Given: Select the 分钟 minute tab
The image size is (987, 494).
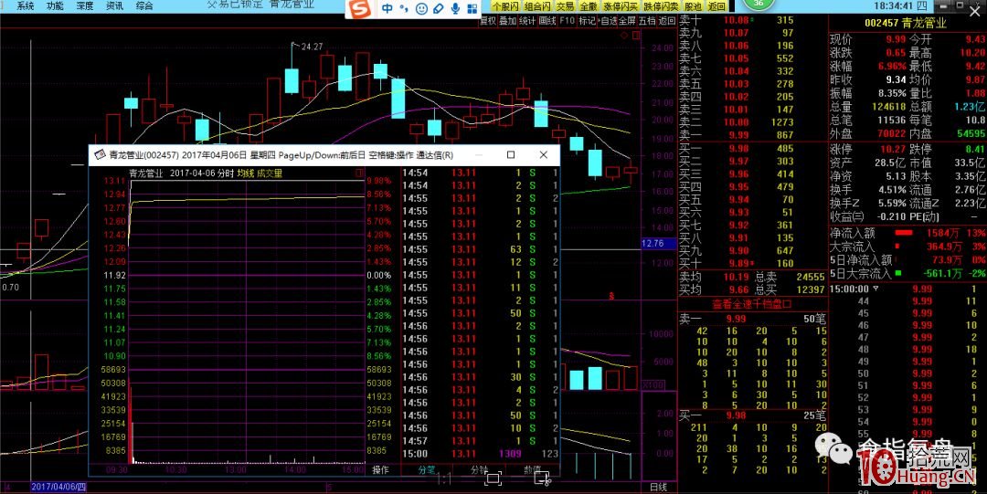Looking at the screenshot, I should click(x=480, y=469).
